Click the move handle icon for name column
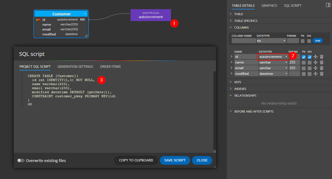332x179 pixels. (316, 62)
